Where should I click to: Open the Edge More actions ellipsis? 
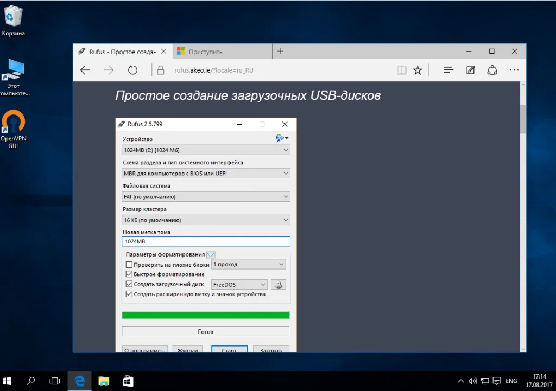click(x=514, y=70)
